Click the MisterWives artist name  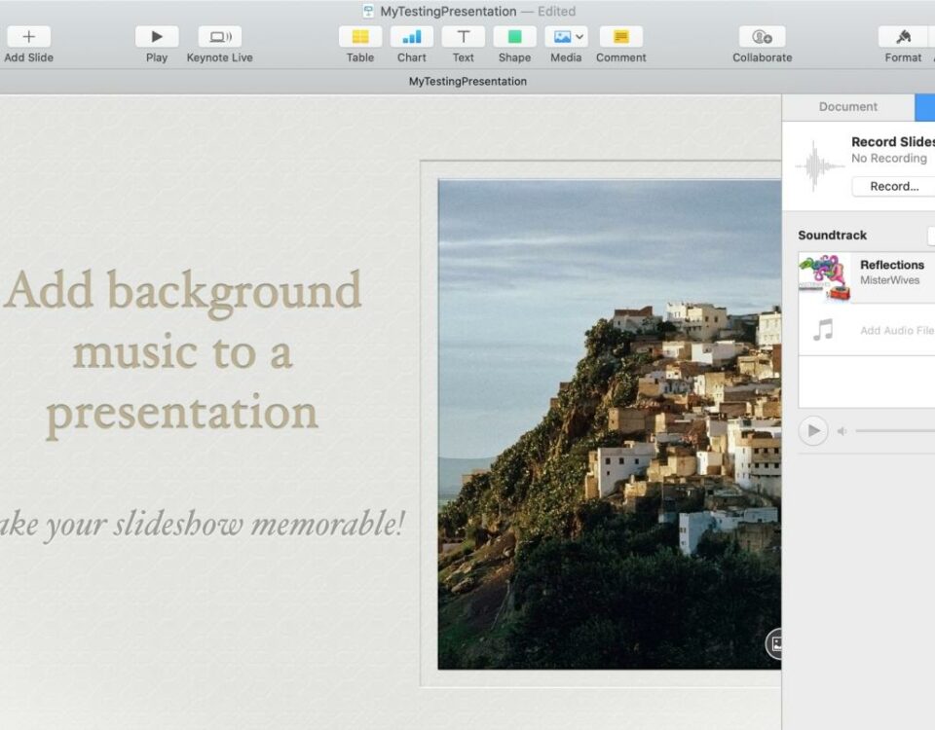coord(889,280)
